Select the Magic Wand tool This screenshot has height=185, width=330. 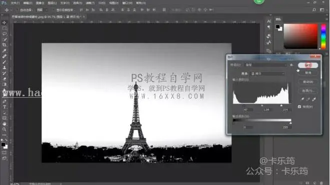pos(4,40)
